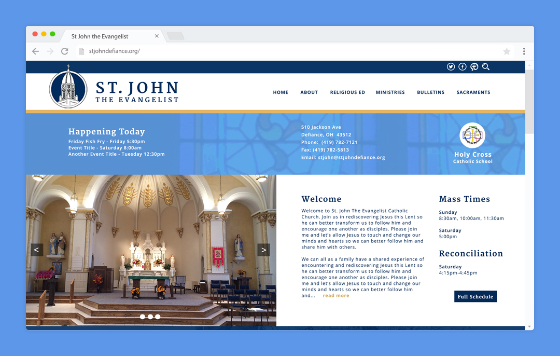Follow the "read more" link

click(336, 296)
